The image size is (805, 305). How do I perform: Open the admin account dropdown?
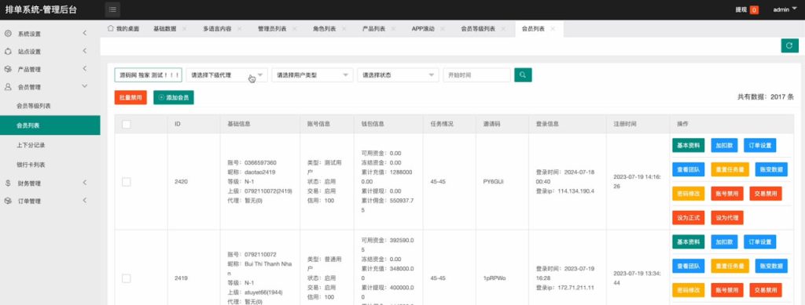(785, 9)
